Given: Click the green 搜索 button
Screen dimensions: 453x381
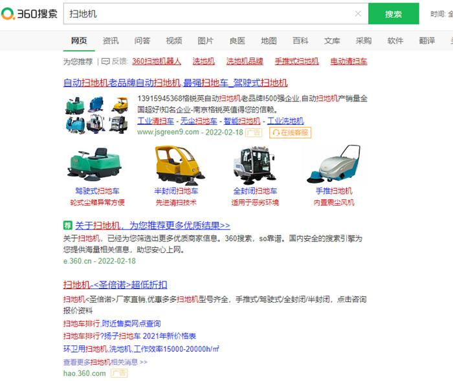Looking at the screenshot, I should [393, 14].
